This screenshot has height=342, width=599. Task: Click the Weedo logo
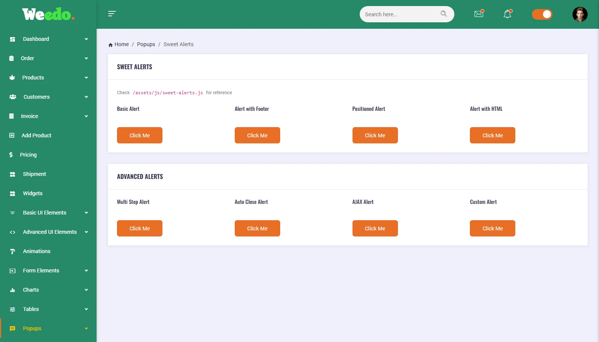48,14
